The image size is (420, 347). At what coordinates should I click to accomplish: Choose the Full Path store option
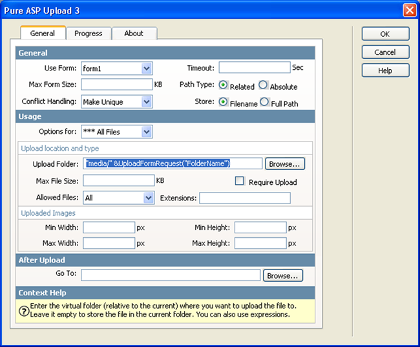pyautogui.click(x=264, y=102)
